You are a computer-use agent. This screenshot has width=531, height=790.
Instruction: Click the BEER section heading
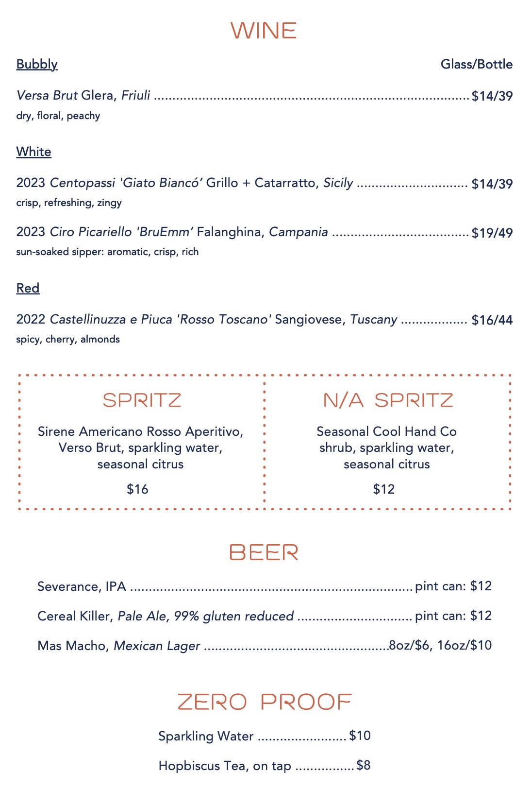[264, 552]
